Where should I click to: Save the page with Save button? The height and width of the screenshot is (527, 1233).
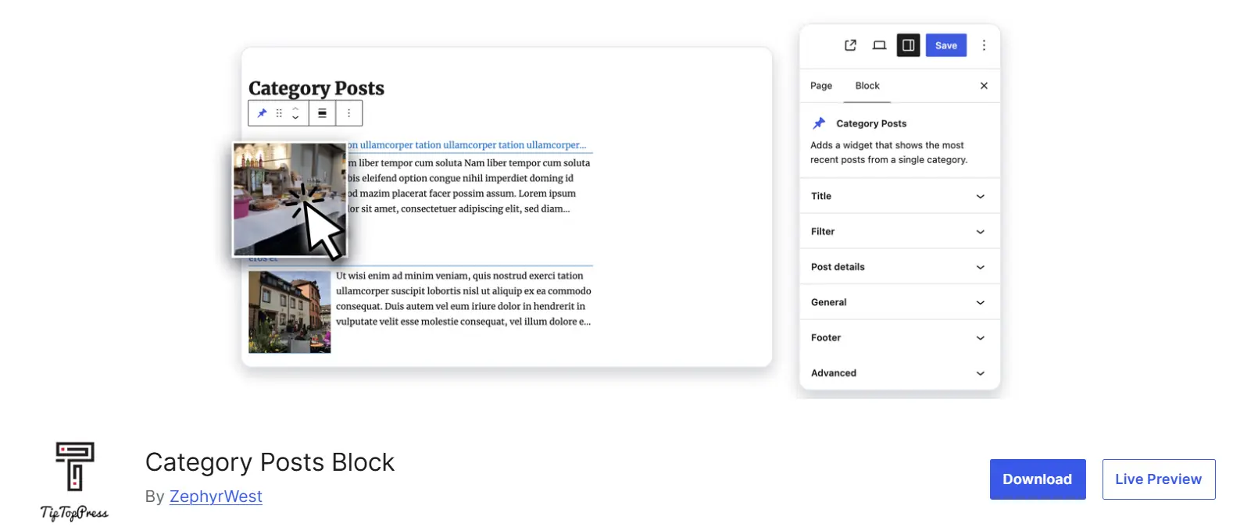[x=946, y=45]
